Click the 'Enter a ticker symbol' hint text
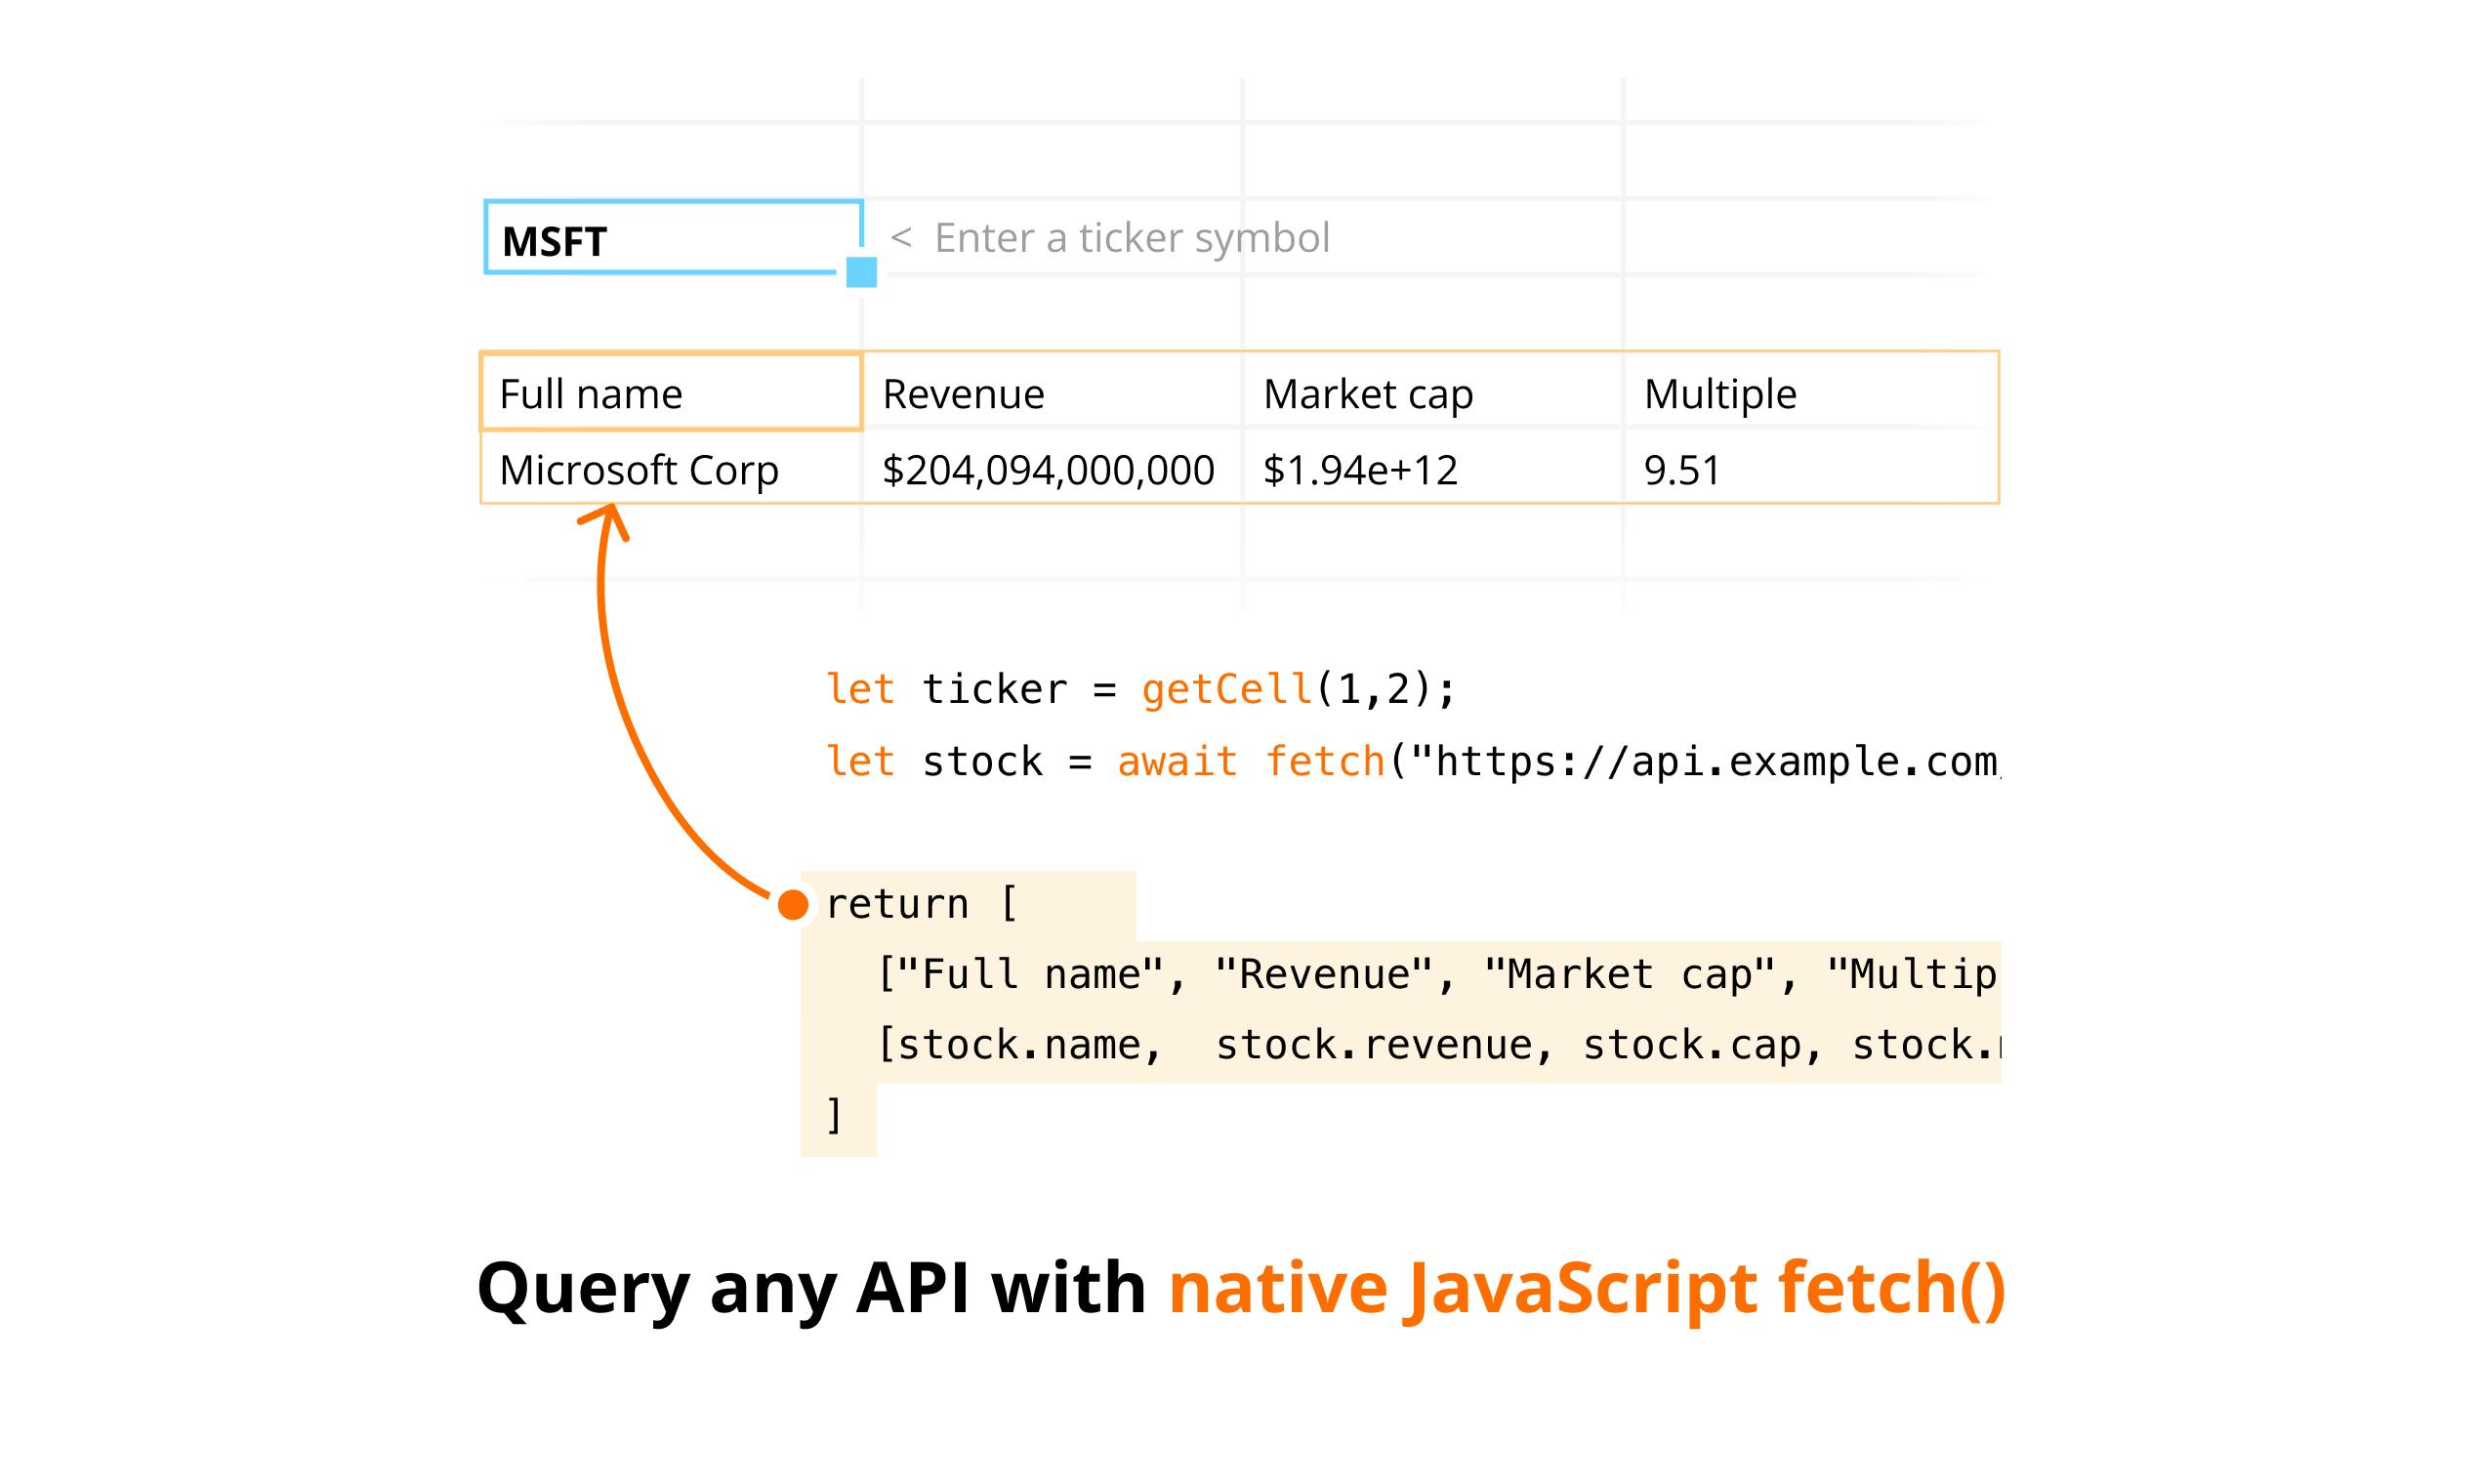The image size is (2480, 1484). click(1131, 238)
